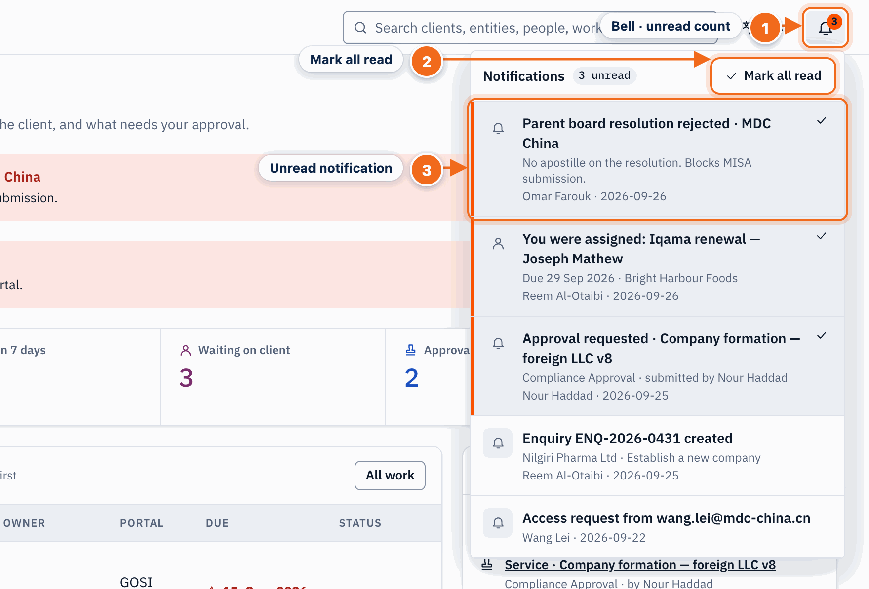The width and height of the screenshot is (869, 589).
Task: Click the Approvals count of 2
Action: [412, 378]
